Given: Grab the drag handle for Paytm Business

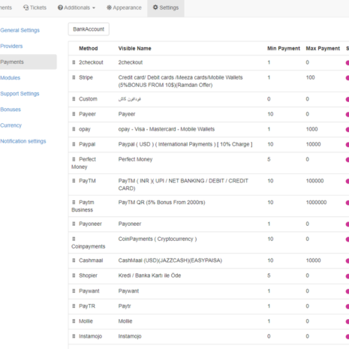Looking at the screenshot, I should [74, 203].
